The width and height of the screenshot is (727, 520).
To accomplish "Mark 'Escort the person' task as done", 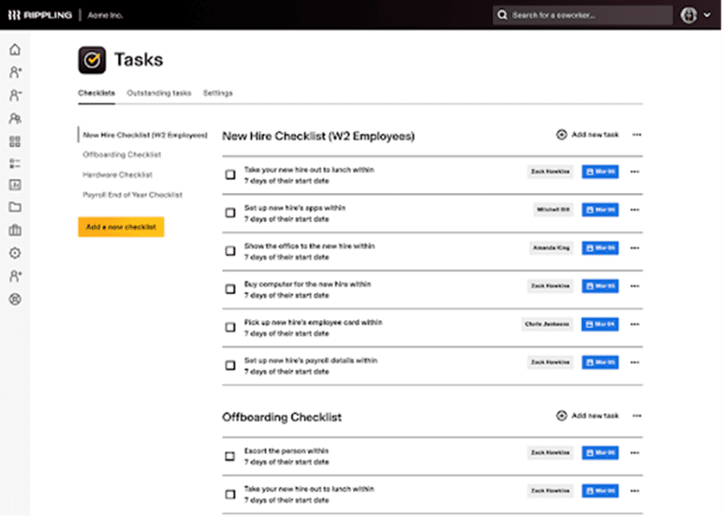I will pyautogui.click(x=230, y=456).
